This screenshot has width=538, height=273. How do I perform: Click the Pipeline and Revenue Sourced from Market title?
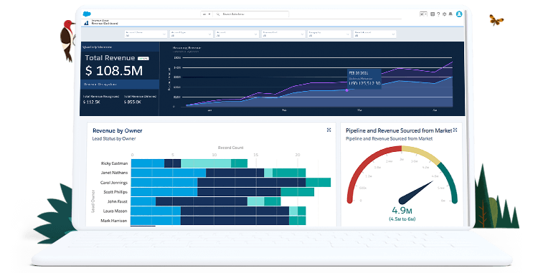(399, 130)
